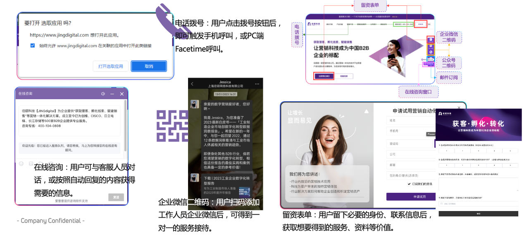
Task: Click 打开选取应用 button in dialog
Action: coord(110,66)
